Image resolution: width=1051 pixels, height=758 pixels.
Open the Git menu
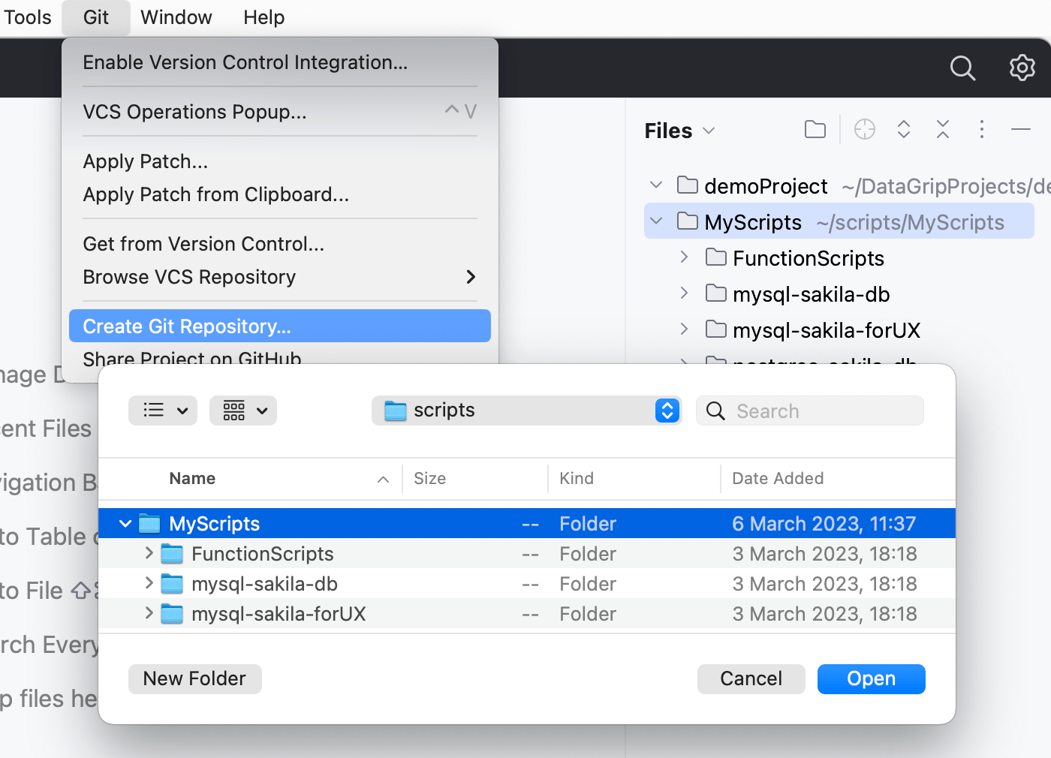tap(95, 17)
